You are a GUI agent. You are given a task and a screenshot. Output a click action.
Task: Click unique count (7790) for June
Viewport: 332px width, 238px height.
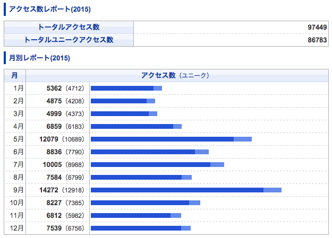75,152
